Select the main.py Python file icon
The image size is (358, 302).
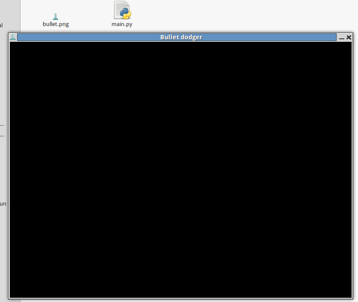[122, 10]
